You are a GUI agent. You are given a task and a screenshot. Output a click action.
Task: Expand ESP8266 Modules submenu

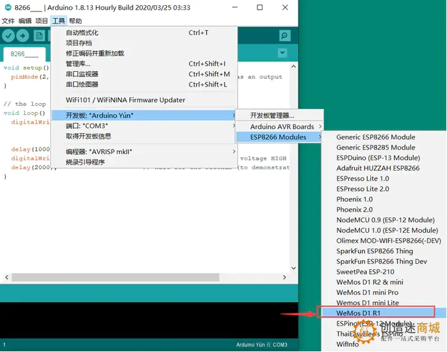[x=279, y=137]
